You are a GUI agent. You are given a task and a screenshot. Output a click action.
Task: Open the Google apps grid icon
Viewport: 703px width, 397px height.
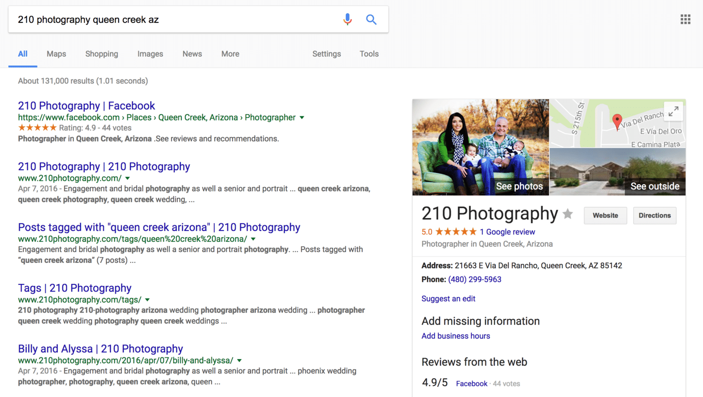[x=685, y=19]
